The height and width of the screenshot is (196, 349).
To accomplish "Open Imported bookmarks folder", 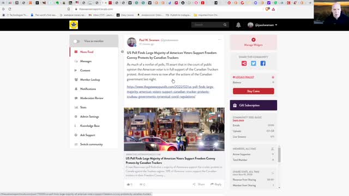I will tap(206, 15).
